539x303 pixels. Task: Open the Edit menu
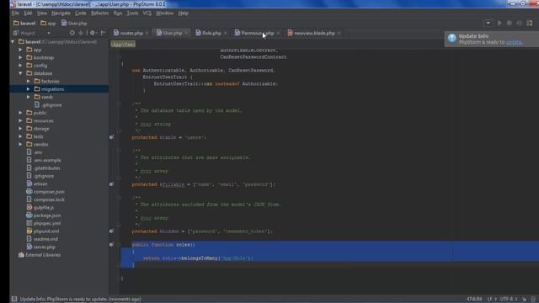tap(28, 13)
